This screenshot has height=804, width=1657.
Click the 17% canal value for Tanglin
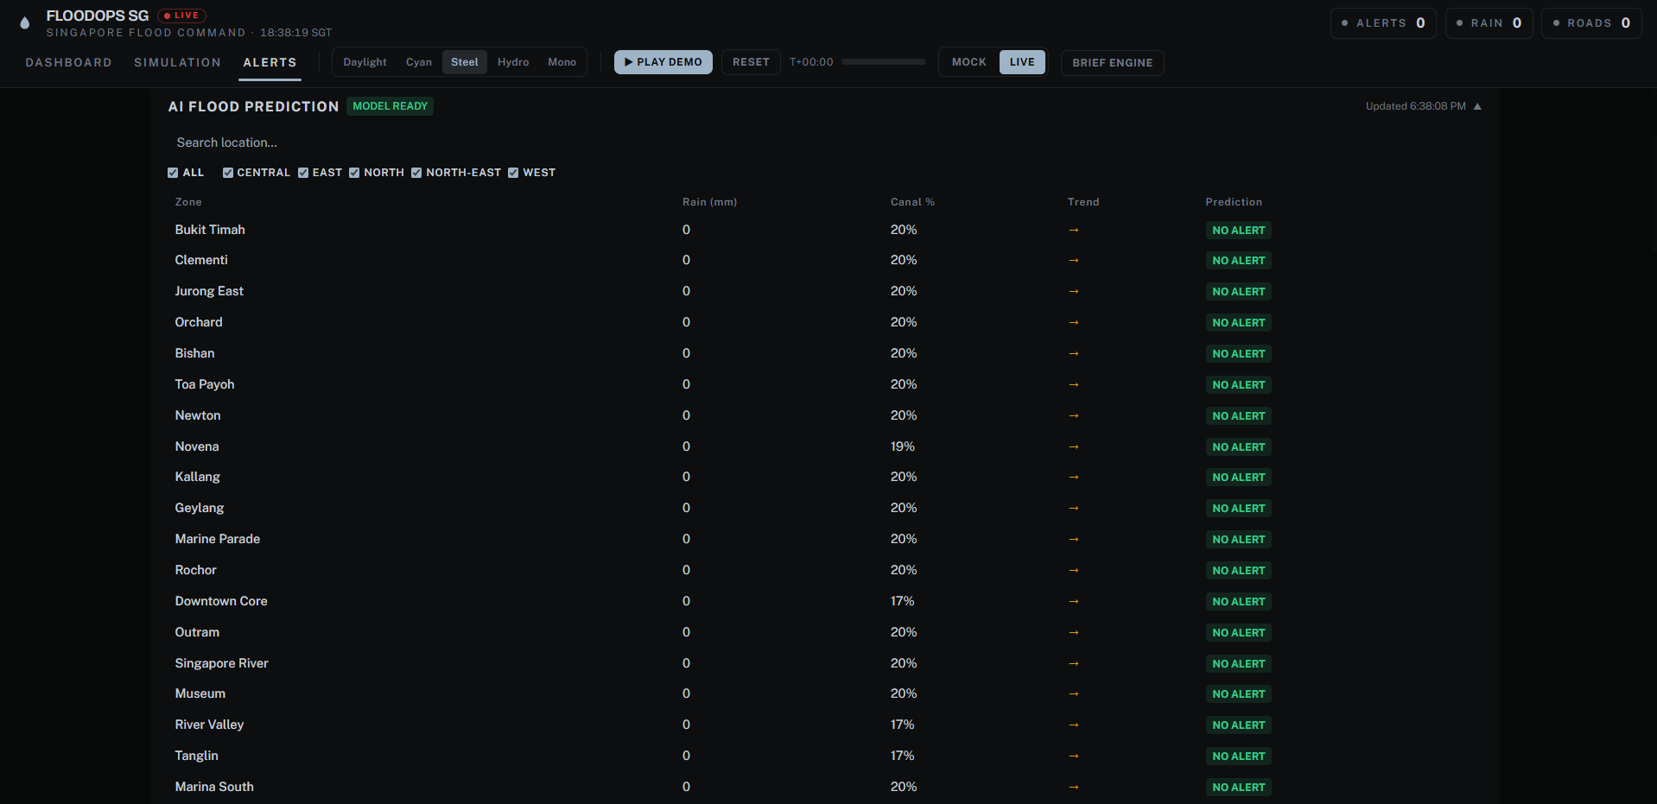point(903,756)
